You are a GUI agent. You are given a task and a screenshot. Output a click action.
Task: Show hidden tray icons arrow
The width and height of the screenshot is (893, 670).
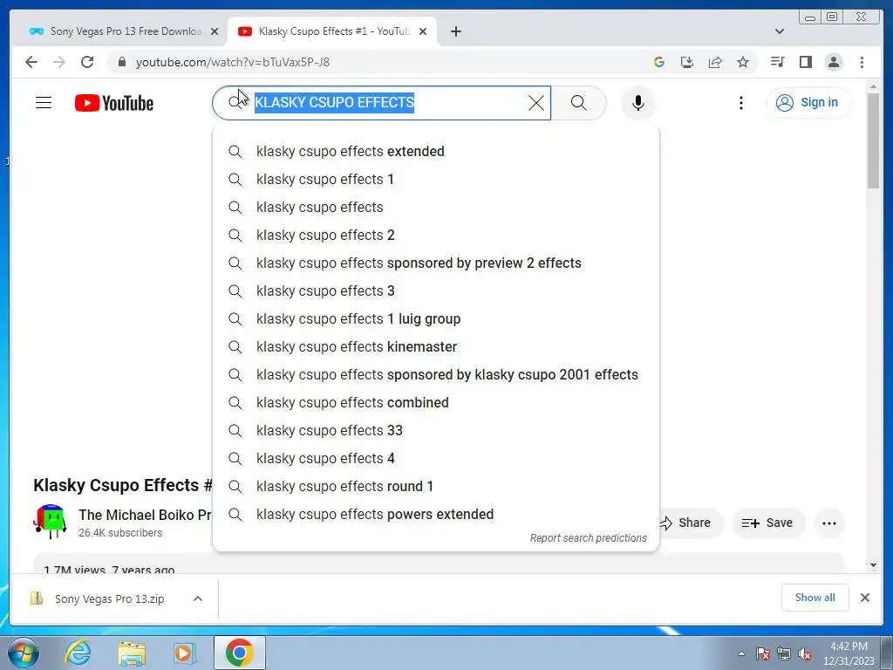(741, 653)
